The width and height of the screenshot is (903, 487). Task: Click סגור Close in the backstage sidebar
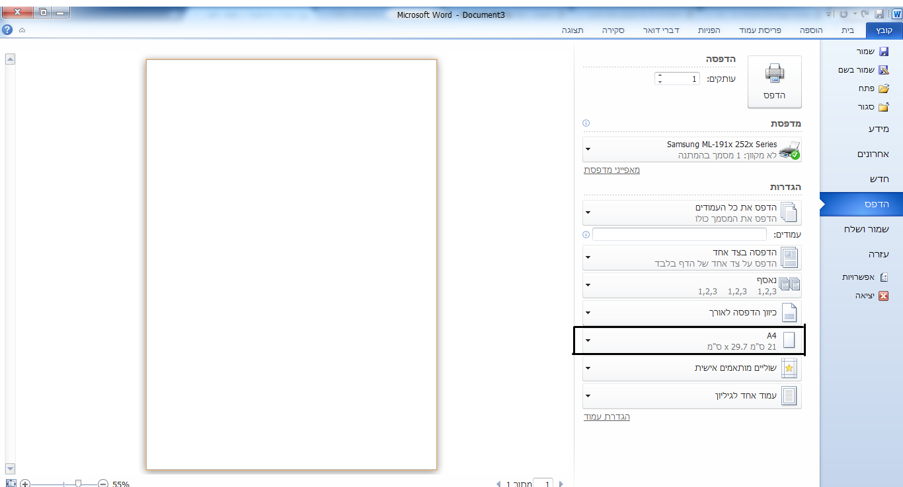tap(874, 107)
